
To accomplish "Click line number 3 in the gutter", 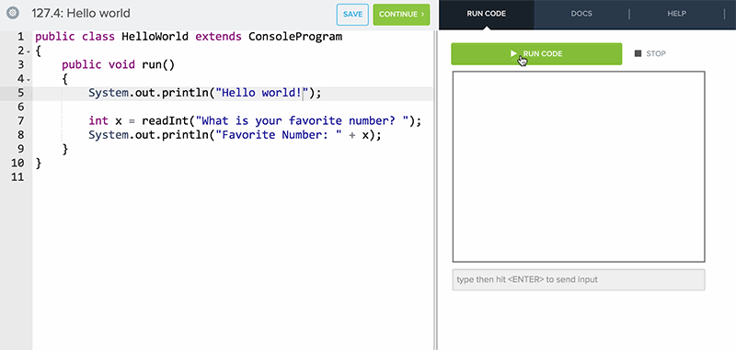I will point(20,64).
